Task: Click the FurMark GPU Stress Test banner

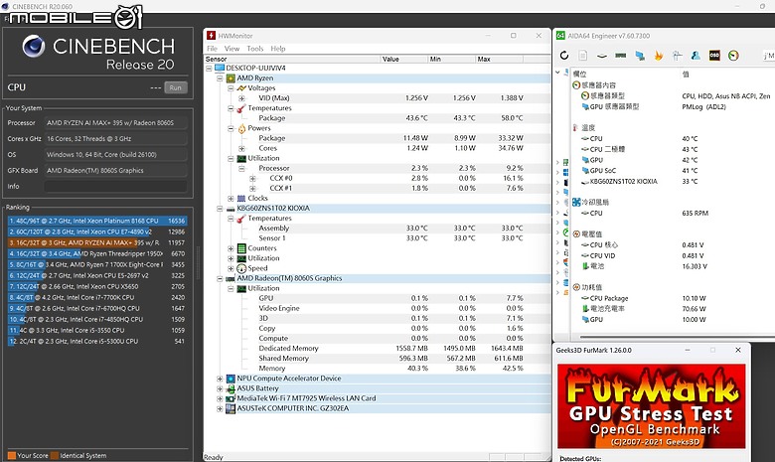Action: pyautogui.click(x=651, y=406)
